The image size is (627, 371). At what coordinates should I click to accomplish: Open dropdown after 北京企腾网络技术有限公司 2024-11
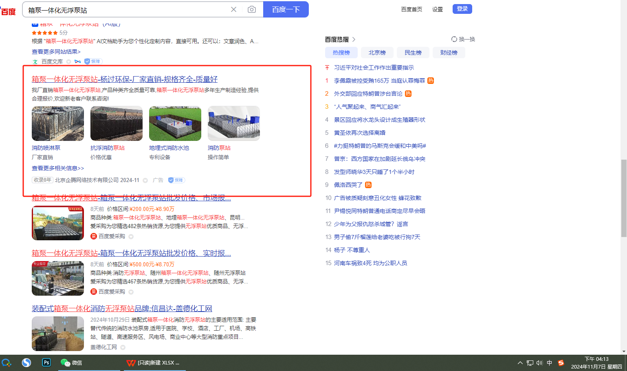click(145, 180)
